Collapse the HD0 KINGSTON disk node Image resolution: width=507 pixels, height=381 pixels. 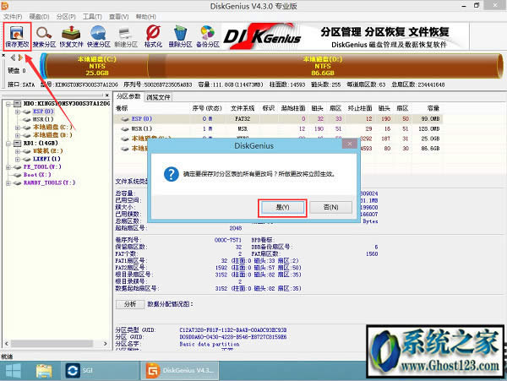pos(7,104)
